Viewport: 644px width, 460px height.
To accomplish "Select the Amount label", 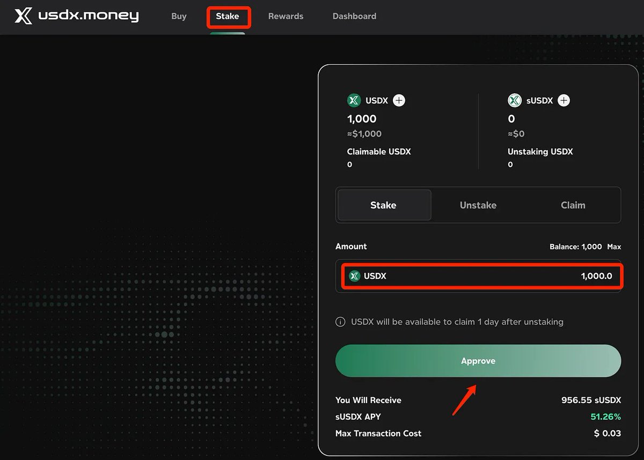I will point(351,247).
